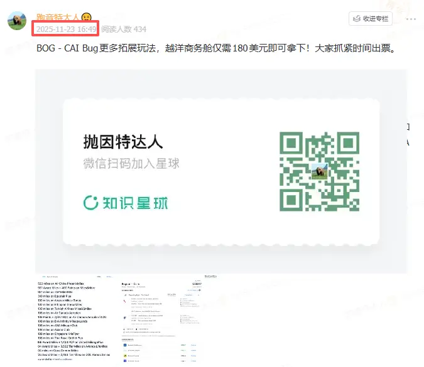Click the post timestamp 2025-11-23 16:49
Image resolution: width=424 pixels, height=367 pixels.
click(x=66, y=29)
